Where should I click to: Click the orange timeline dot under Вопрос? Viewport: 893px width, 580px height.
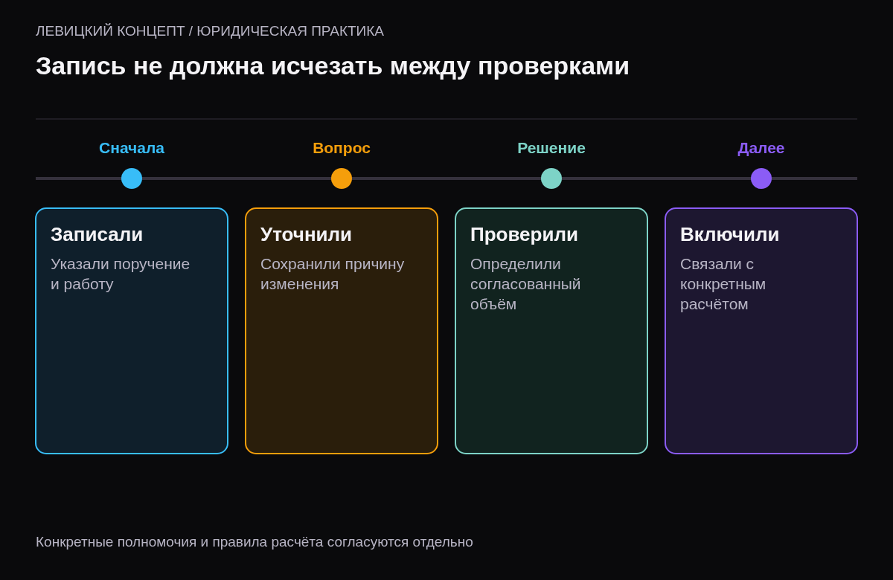click(342, 178)
